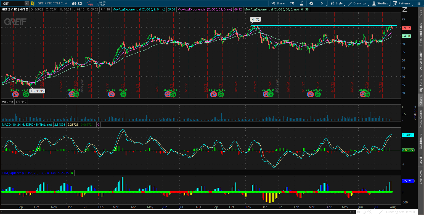
Task: Click the Analyze flask icon in top toolbar
Action: (x=301, y=3)
